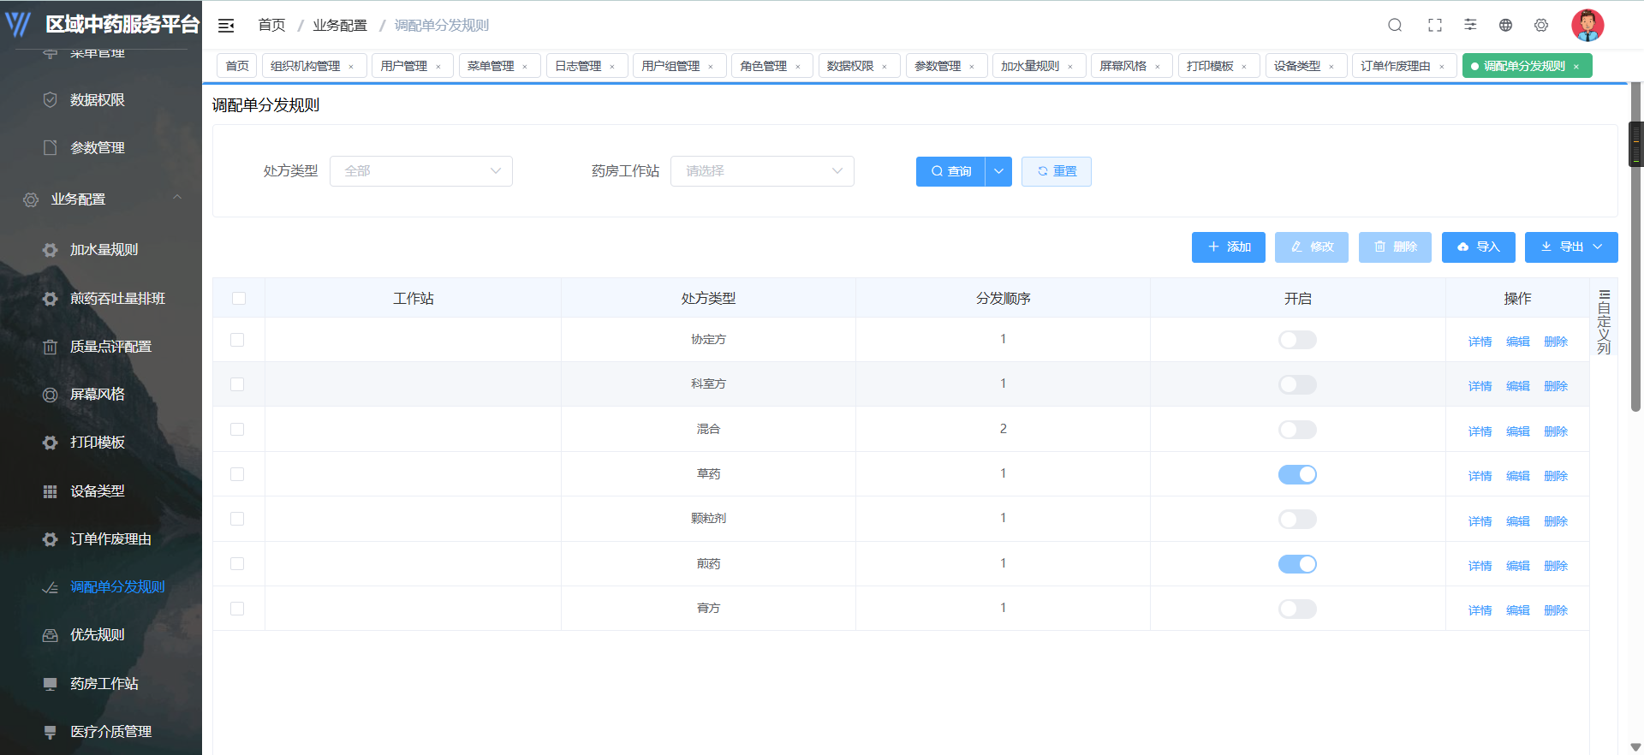The height and width of the screenshot is (755, 1644).
Task: Open 详情 for the 协定方 row
Action: (x=1480, y=342)
